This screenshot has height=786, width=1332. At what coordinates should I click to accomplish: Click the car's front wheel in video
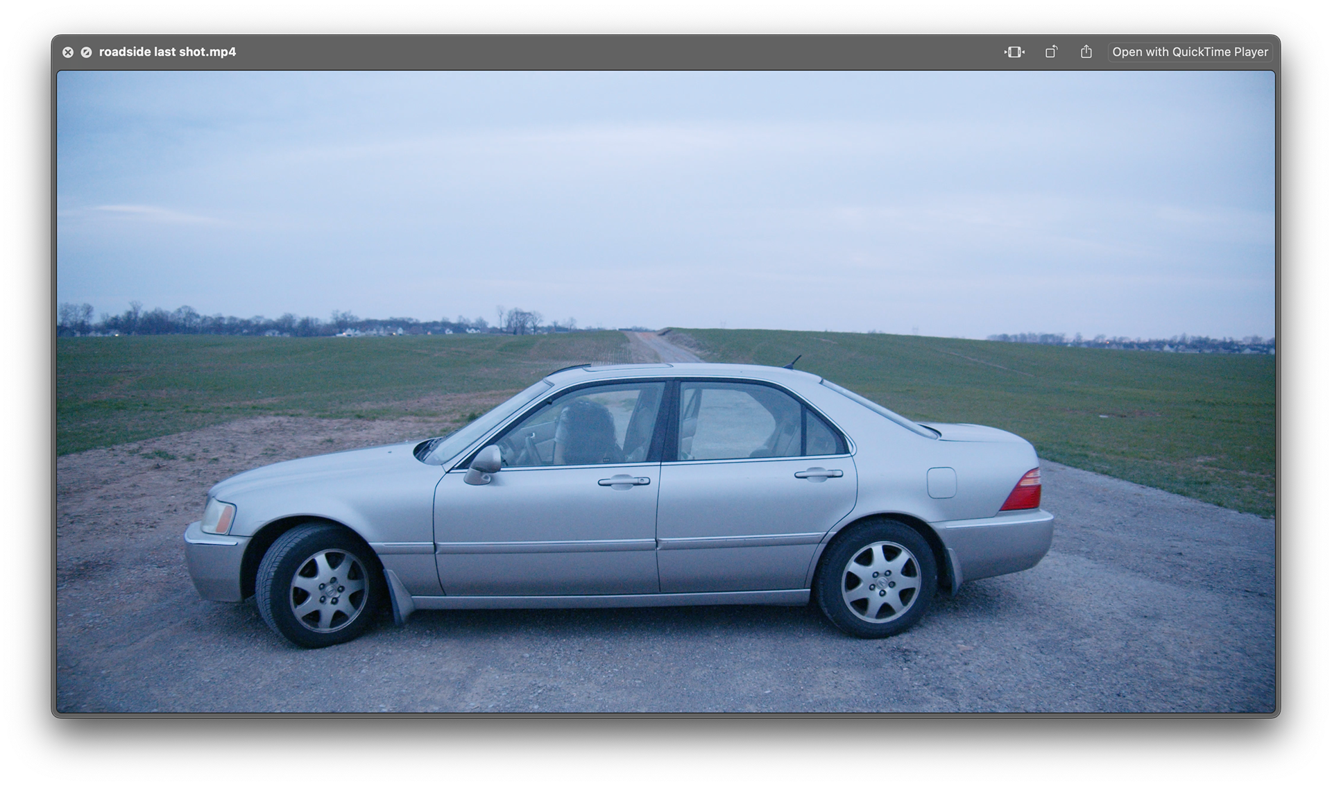328,590
